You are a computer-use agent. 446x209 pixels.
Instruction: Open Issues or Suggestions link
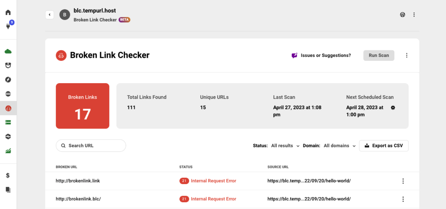tap(326, 55)
